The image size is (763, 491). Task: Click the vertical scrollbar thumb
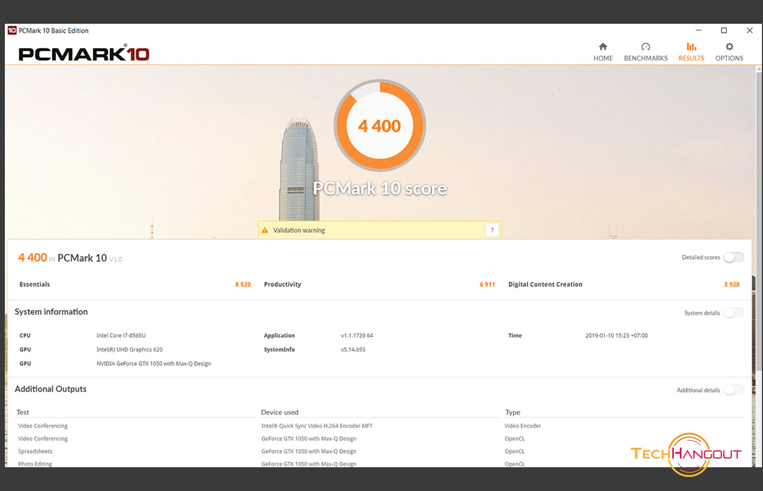759,221
